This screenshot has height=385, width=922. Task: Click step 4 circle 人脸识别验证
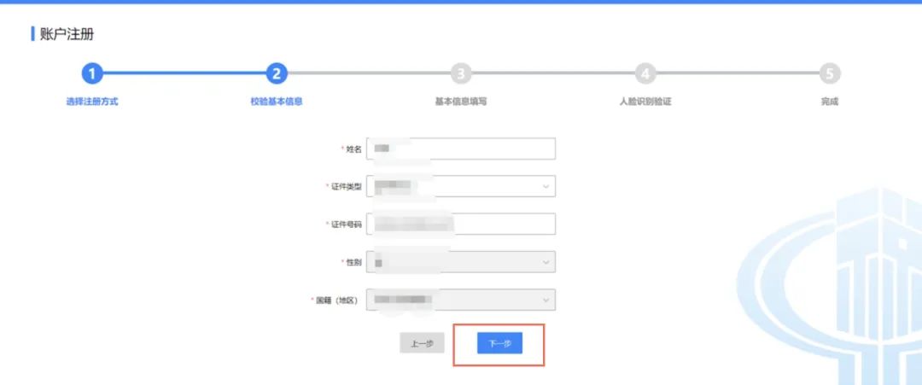(645, 74)
